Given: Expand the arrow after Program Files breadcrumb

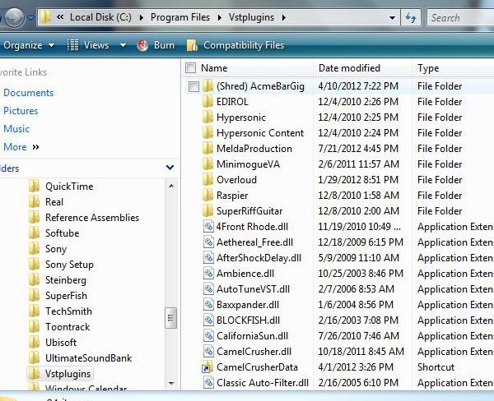Looking at the screenshot, I should pos(220,17).
